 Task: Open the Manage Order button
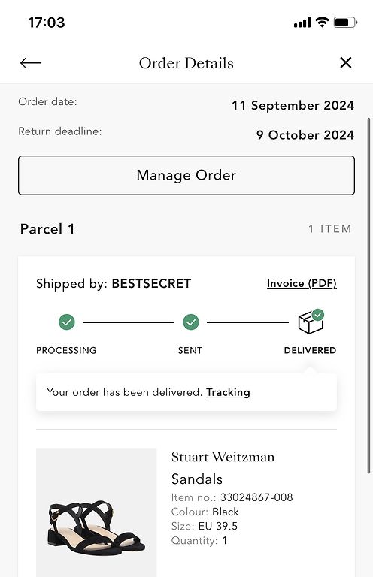(186, 175)
